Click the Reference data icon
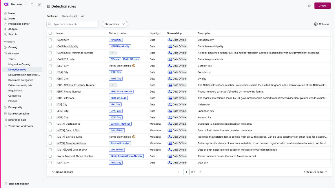335x188 pixels. point(5,120)
